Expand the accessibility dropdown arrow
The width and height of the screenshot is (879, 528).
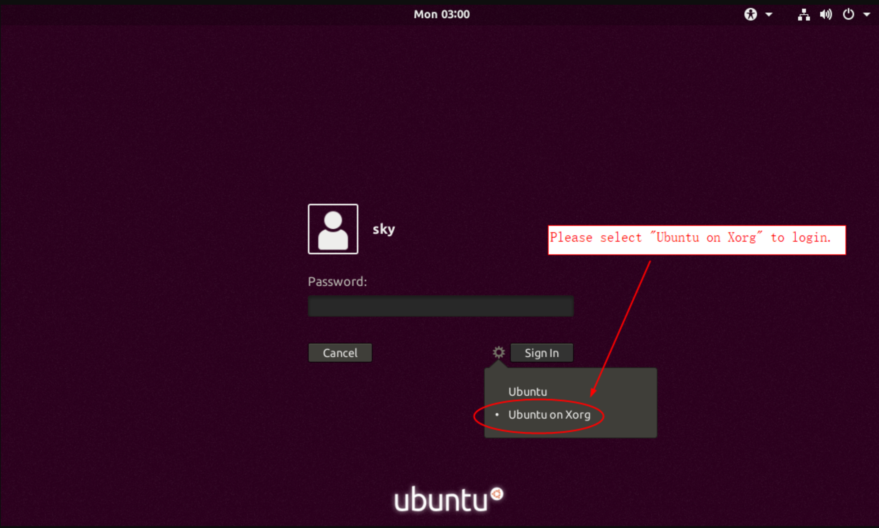(769, 14)
